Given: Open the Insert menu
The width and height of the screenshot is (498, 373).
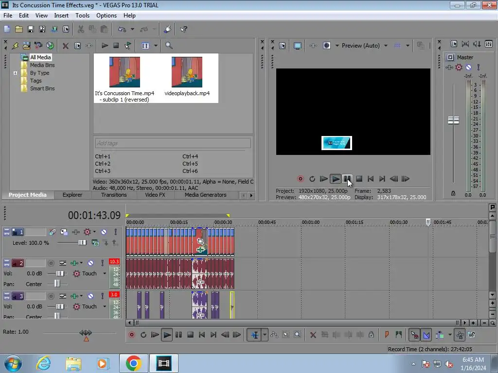Looking at the screenshot, I should (x=61, y=15).
